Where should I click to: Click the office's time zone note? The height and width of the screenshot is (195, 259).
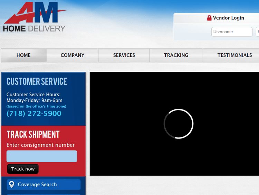36,106
